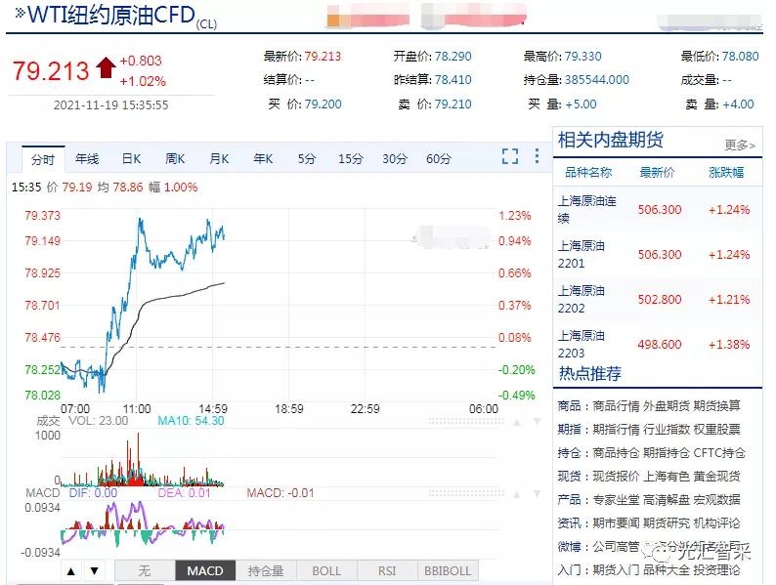Open the CFTC持仓 link
Image resolution: width=776 pixels, height=585 pixels.
click(x=718, y=452)
